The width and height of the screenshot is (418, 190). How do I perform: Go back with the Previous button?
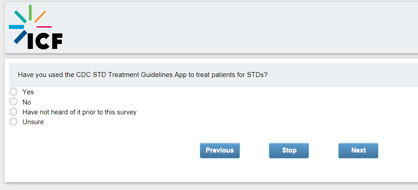coord(219,150)
